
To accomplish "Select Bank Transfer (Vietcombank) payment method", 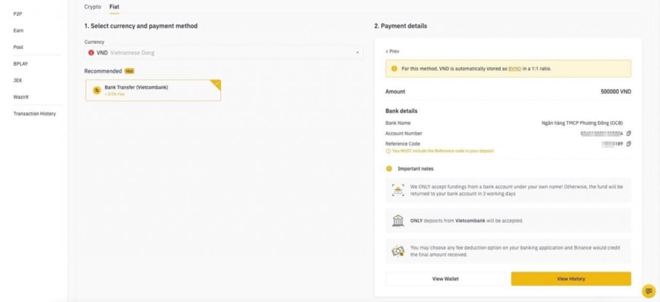I will [x=153, y=90].
